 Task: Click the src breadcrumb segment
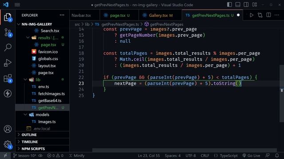[77, 24]
